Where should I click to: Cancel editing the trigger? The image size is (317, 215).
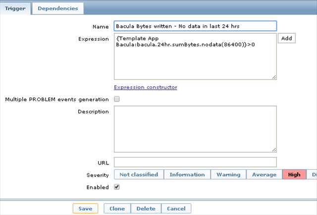coord(176,209)
